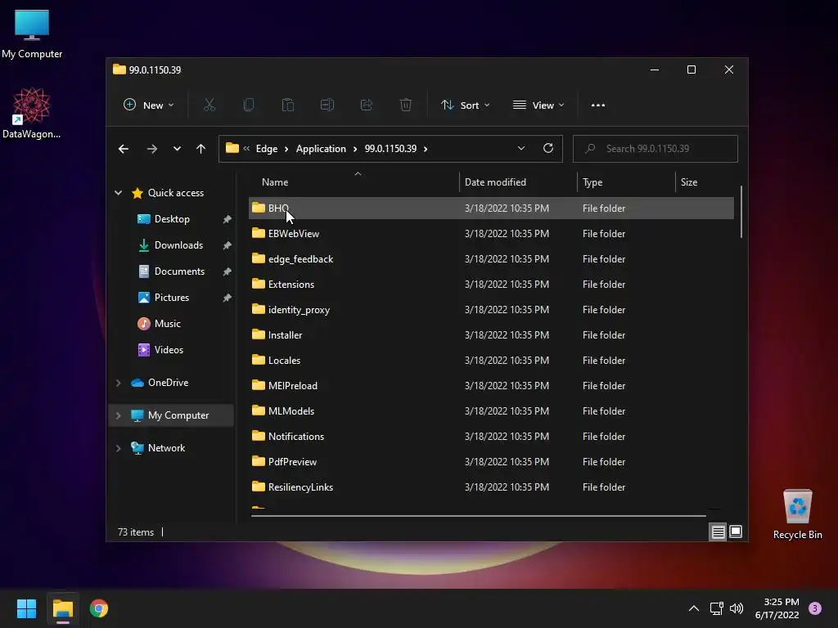Open the See more ellipsis menu
Viewport: 838px width, 628px height.
(x=598, y=105)
